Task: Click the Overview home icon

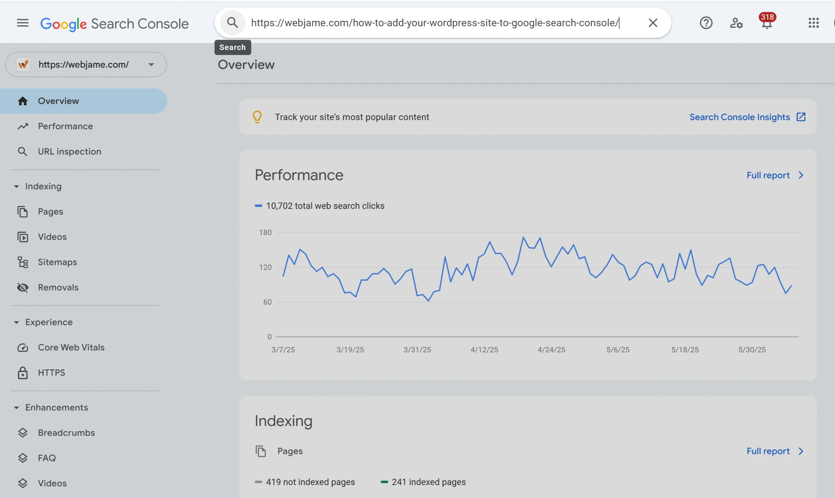Action: click(x=23, y=101)
